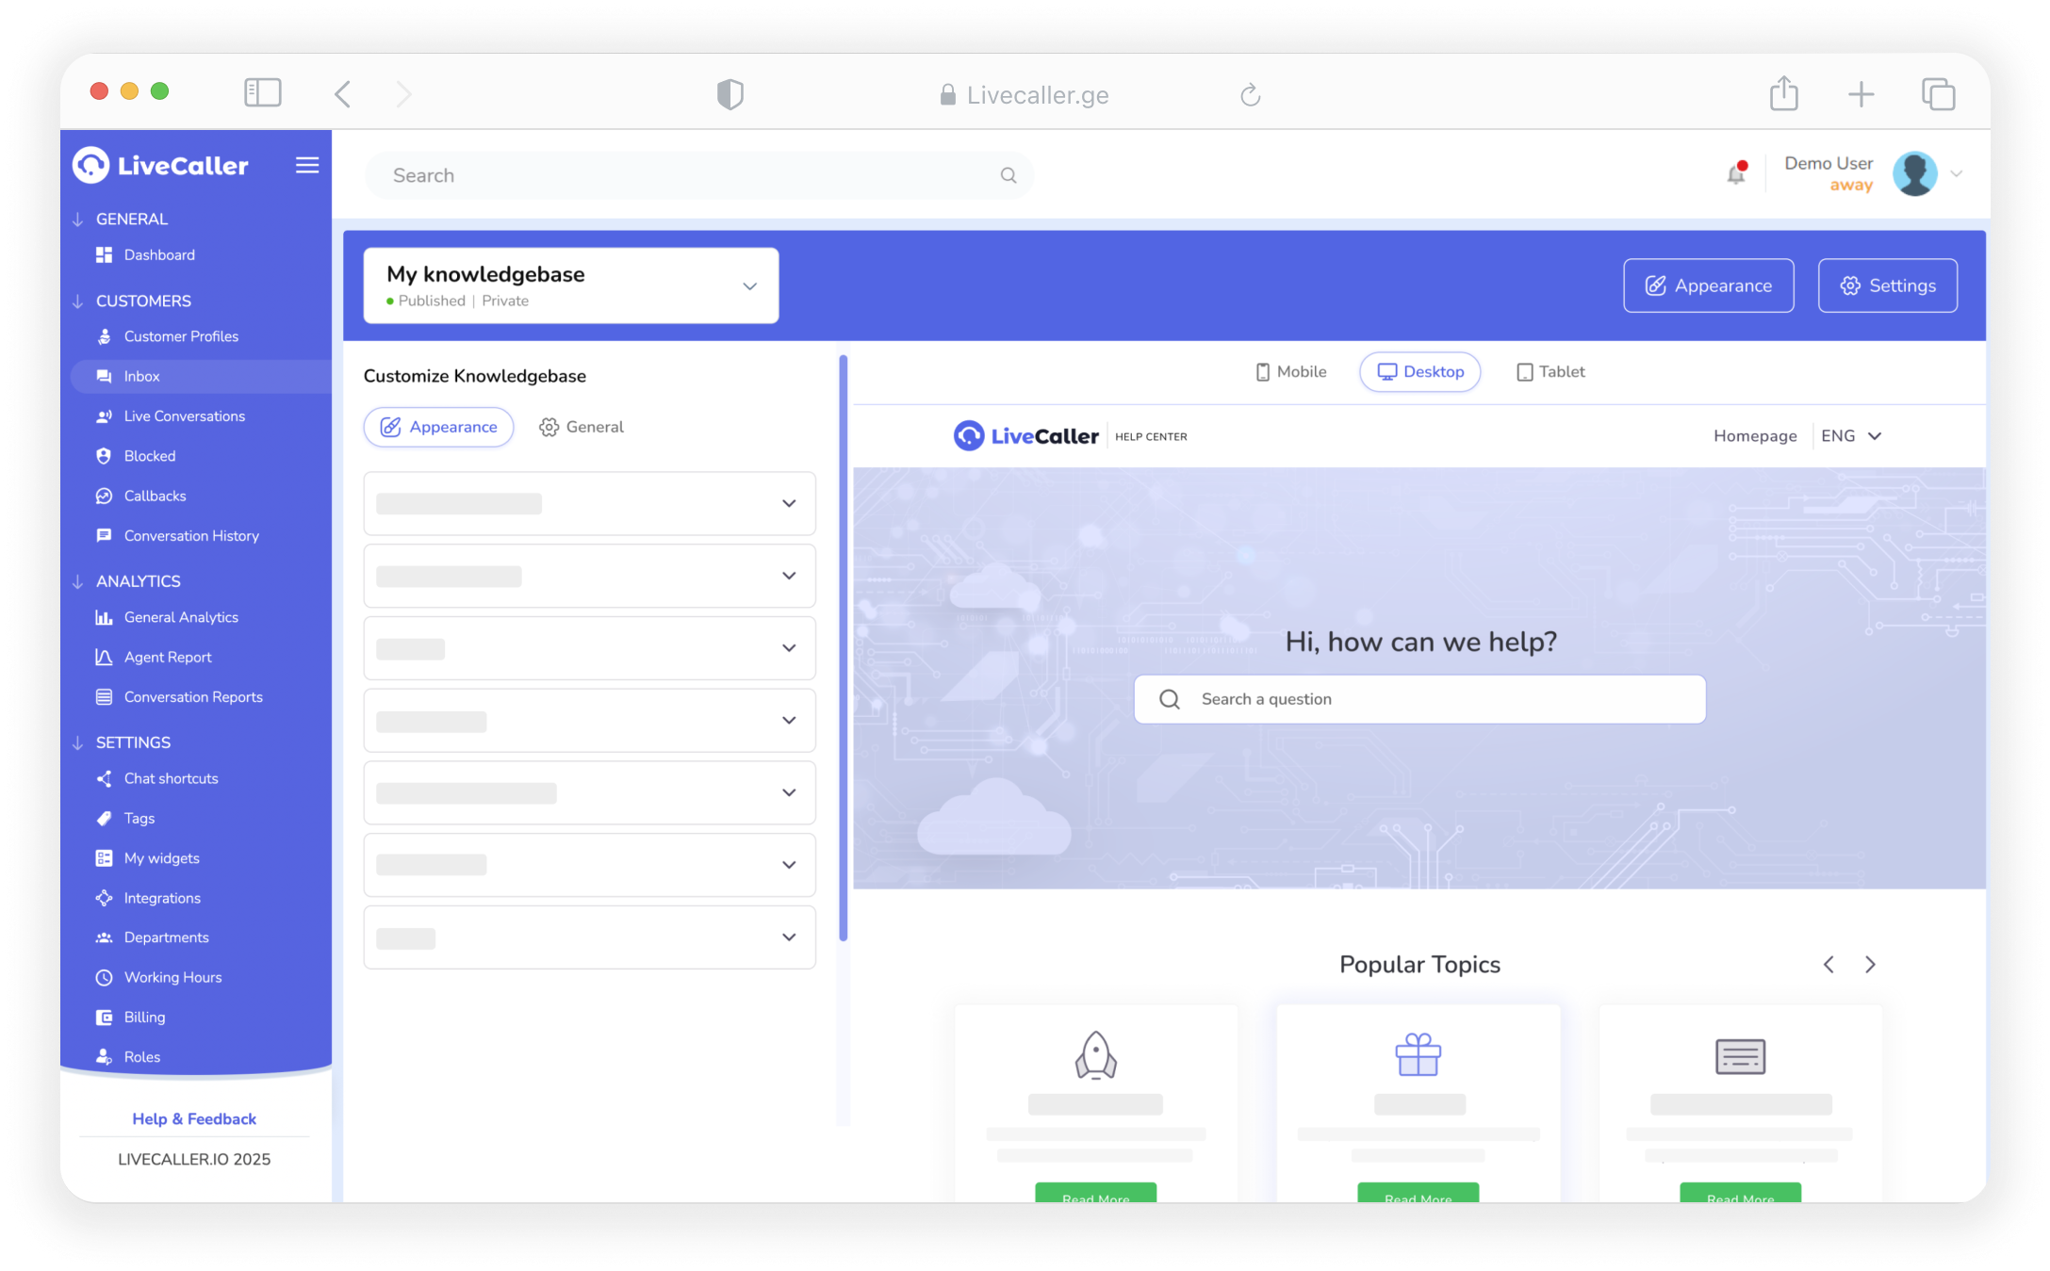The image size is (2050, 1271).
Task: Open the Help & Feedback link
Action: tap(194, 1118)
